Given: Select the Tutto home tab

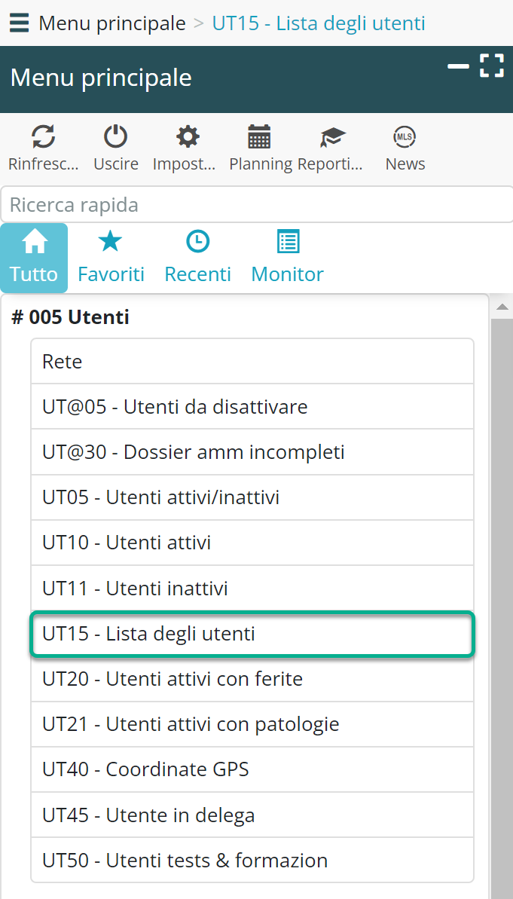Looking at the screenshot, I should click(x=34, y=258).
